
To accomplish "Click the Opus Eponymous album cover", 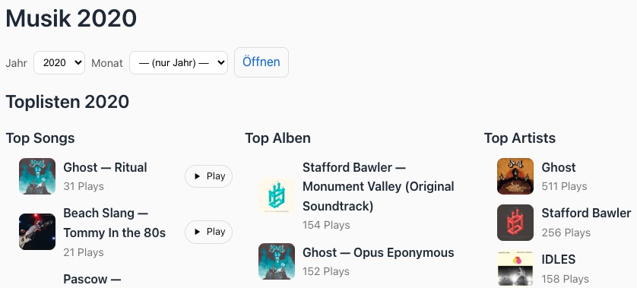I will 277,261.
